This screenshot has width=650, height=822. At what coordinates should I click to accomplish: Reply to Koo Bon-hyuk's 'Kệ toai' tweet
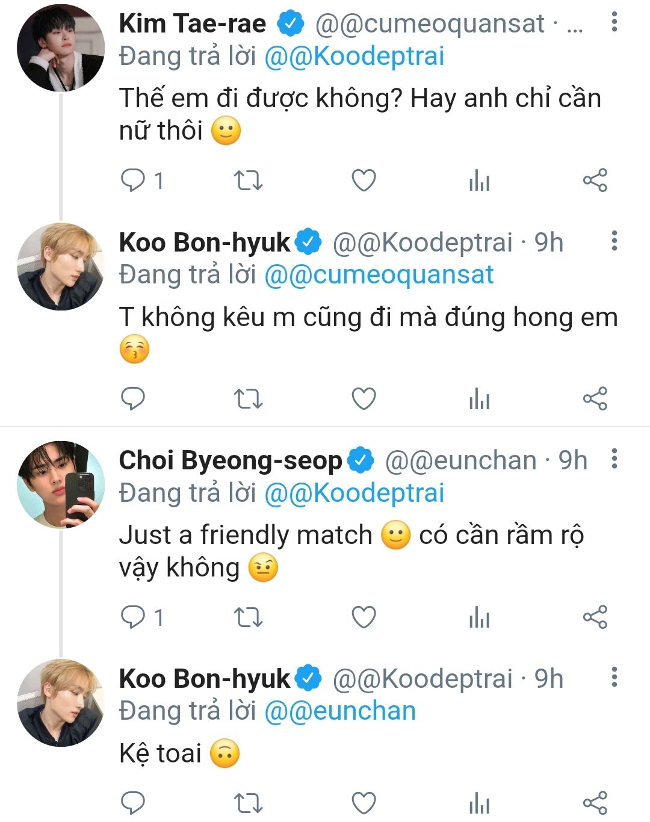[133, 803]
